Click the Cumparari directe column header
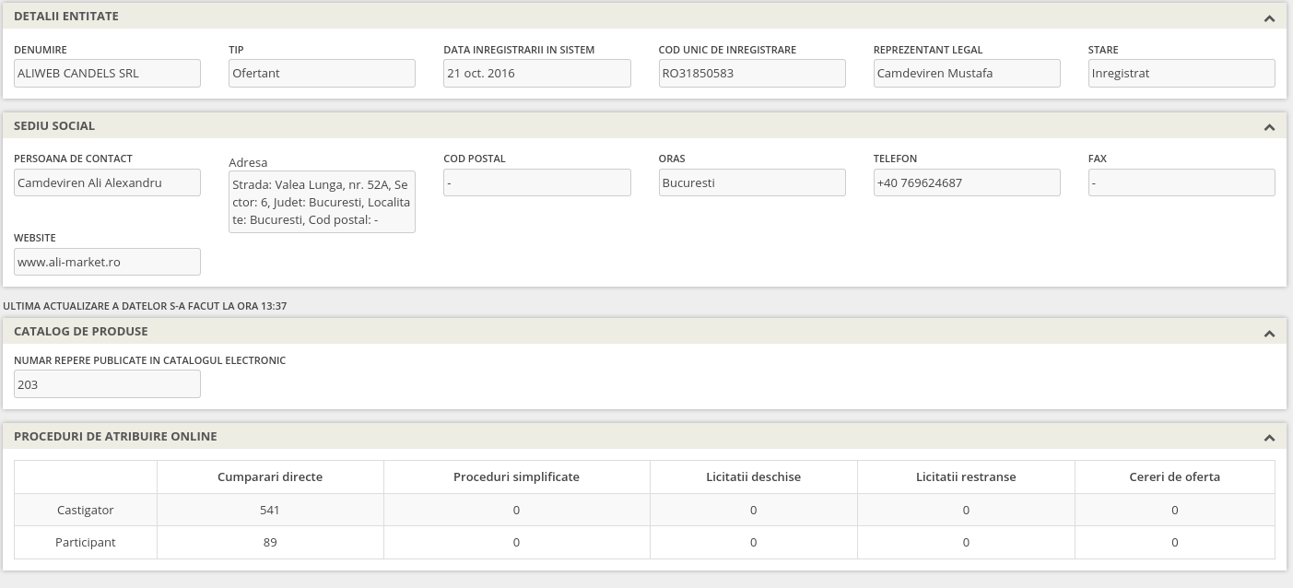Screen dimensions: 1293x588 270,476
